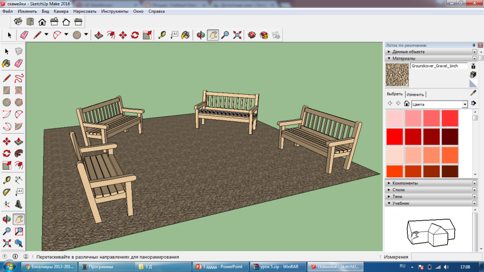Pick the bright red color swatch

[x=394, y=137]
